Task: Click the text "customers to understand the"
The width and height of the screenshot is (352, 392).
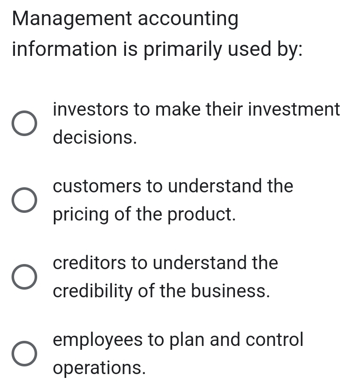Action: (x=173, y=186)
